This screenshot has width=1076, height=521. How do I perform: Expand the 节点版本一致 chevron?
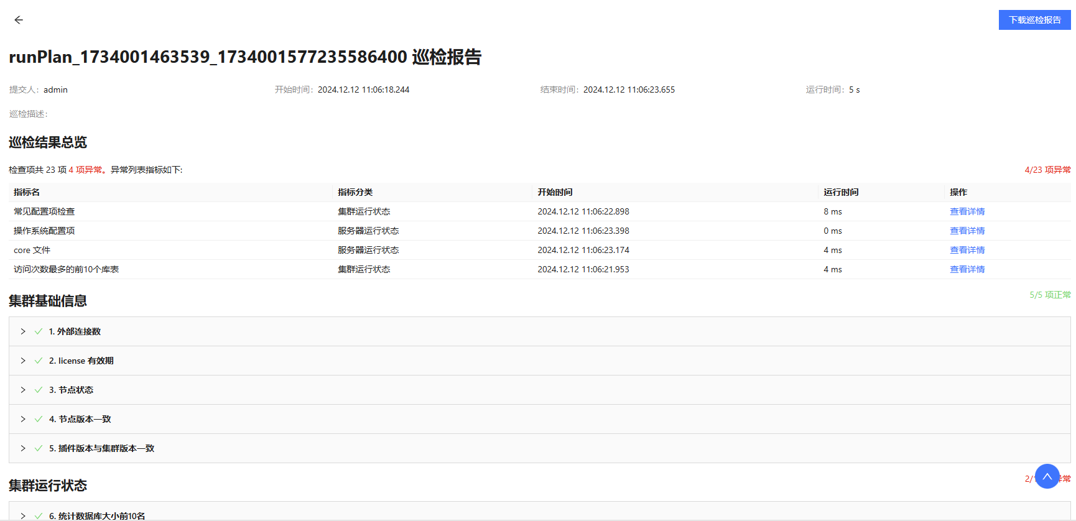(23, 419)
